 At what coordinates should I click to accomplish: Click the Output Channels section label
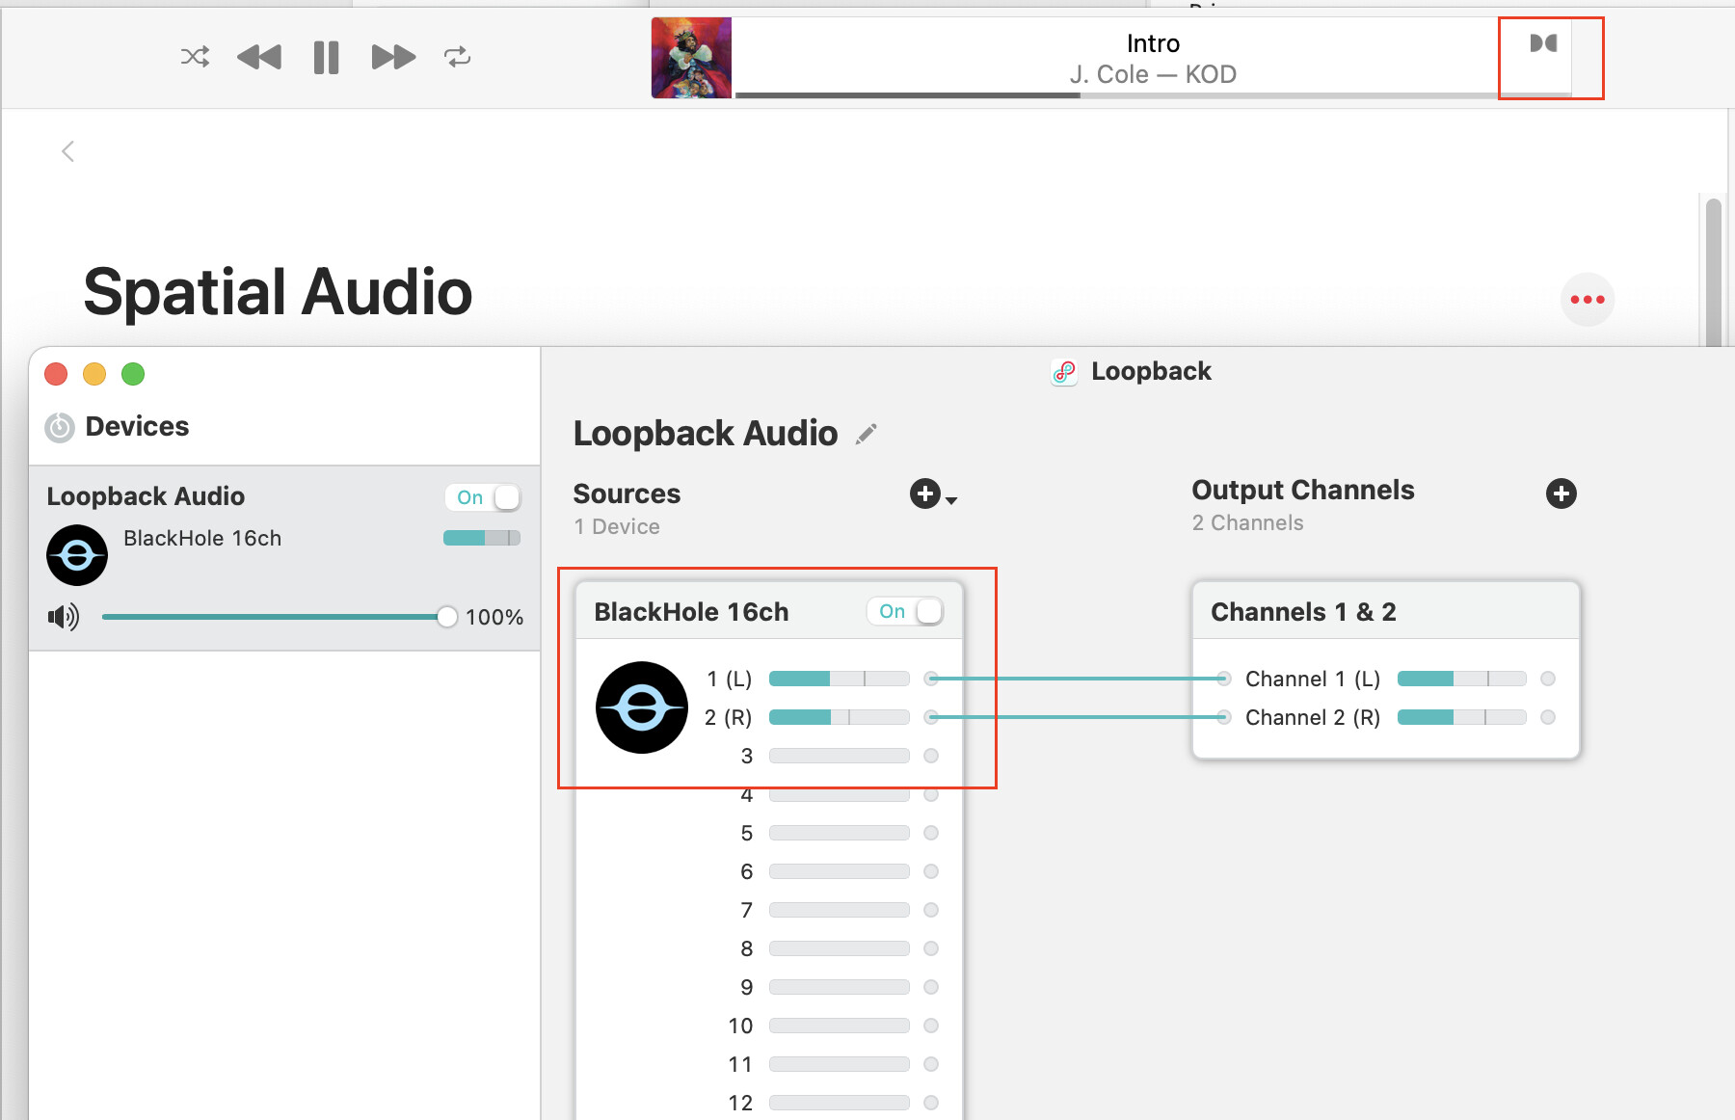point(1303,490)
